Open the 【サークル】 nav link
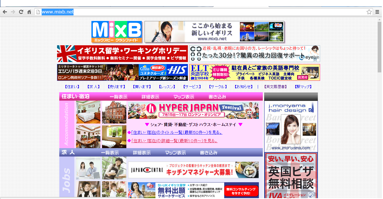This screenshot has height=199, width=383. [218, 87]
